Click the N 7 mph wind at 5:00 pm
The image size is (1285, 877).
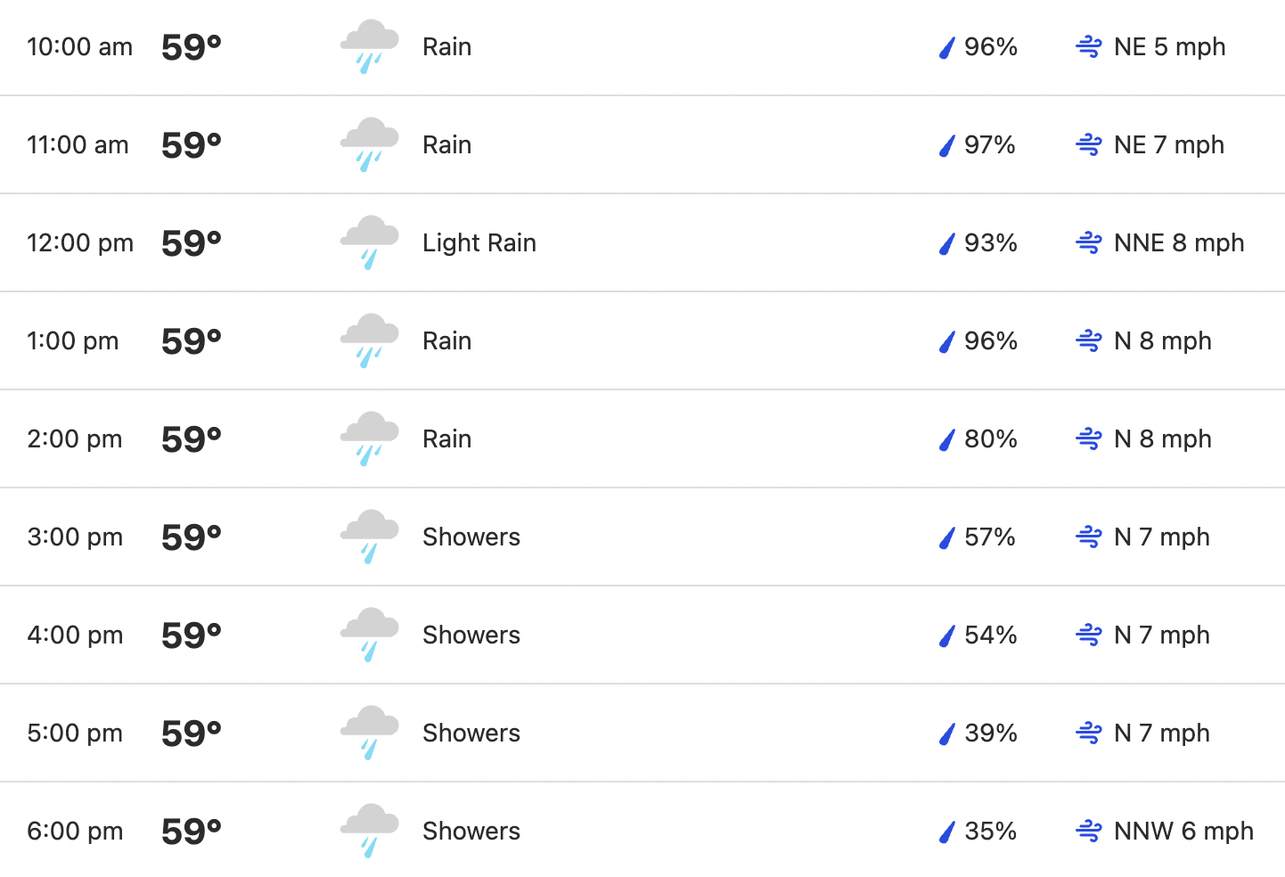coord(1162,733)
